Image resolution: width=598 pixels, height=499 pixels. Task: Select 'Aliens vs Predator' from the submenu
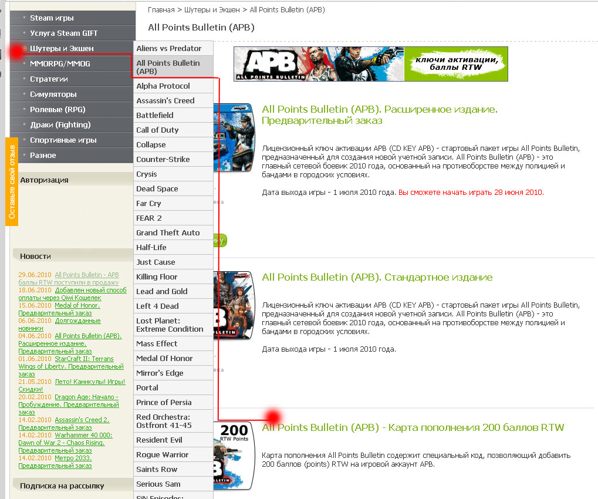[170, 49]
